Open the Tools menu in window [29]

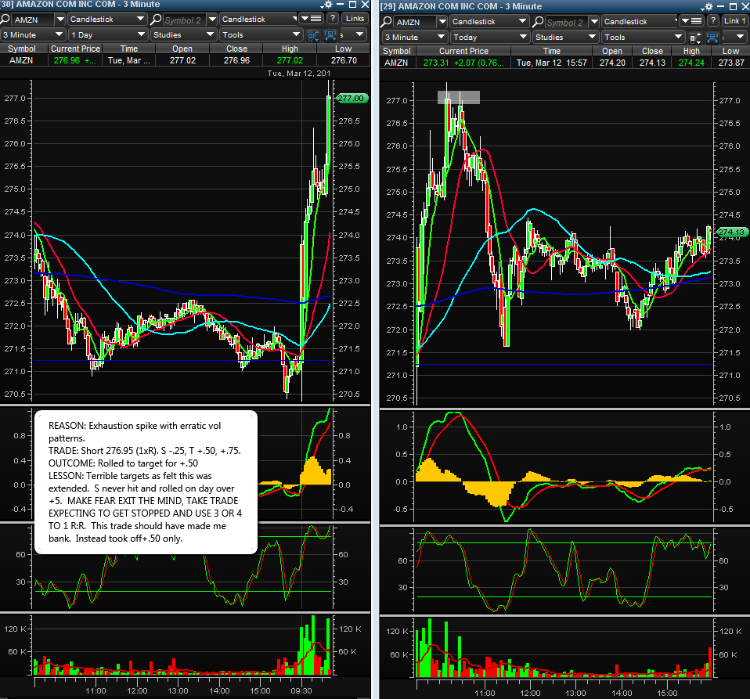coord(644,38)
